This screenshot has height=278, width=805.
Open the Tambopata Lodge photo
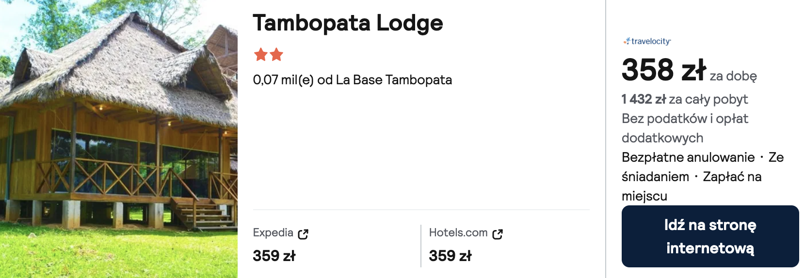[119, 139]
